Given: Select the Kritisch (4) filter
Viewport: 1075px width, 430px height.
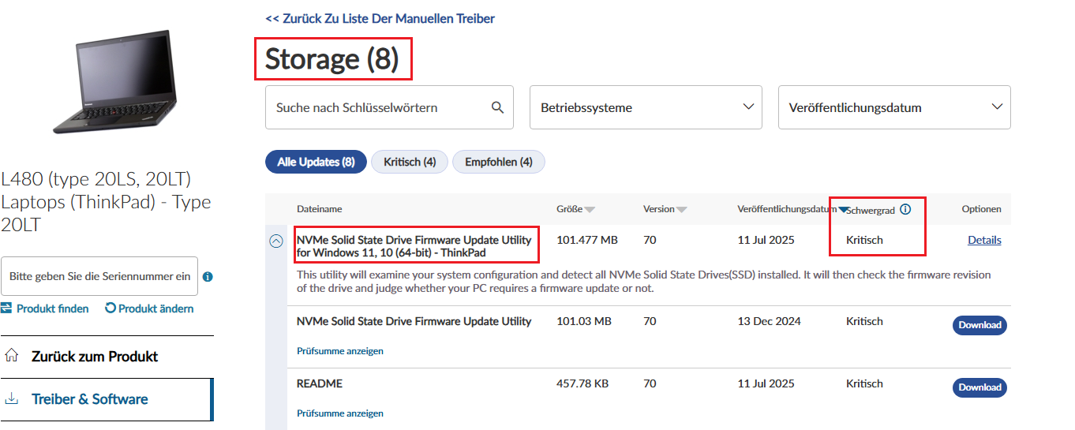Looking at the screenshot, I should tap(410, 162).
